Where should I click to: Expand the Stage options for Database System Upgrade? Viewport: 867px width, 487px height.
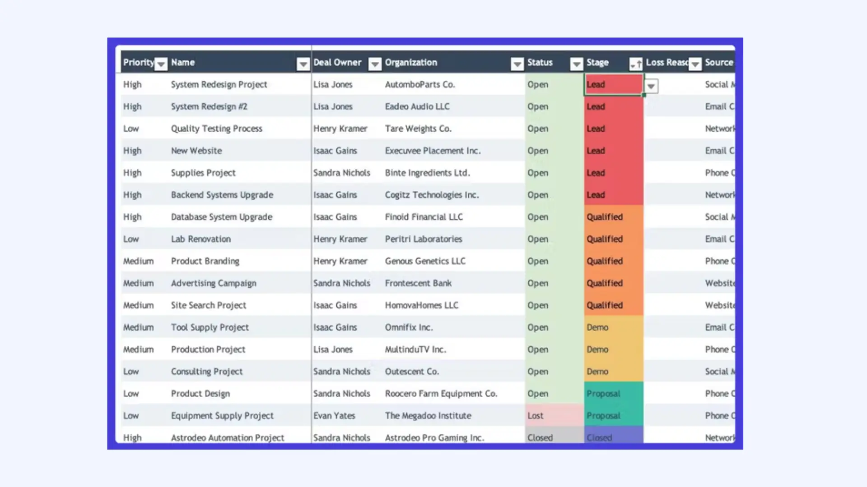point(613,217)
